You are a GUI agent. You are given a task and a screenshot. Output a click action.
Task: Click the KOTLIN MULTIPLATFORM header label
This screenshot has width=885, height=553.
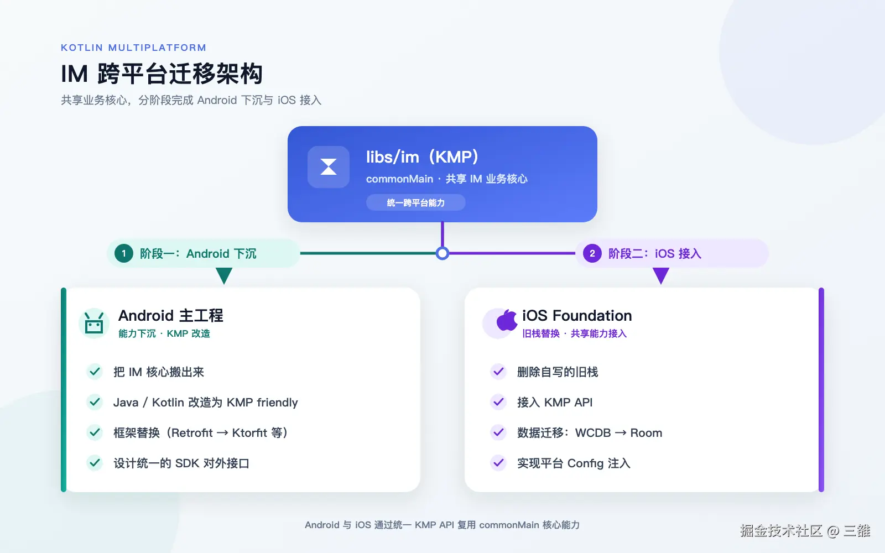(133, 48)
